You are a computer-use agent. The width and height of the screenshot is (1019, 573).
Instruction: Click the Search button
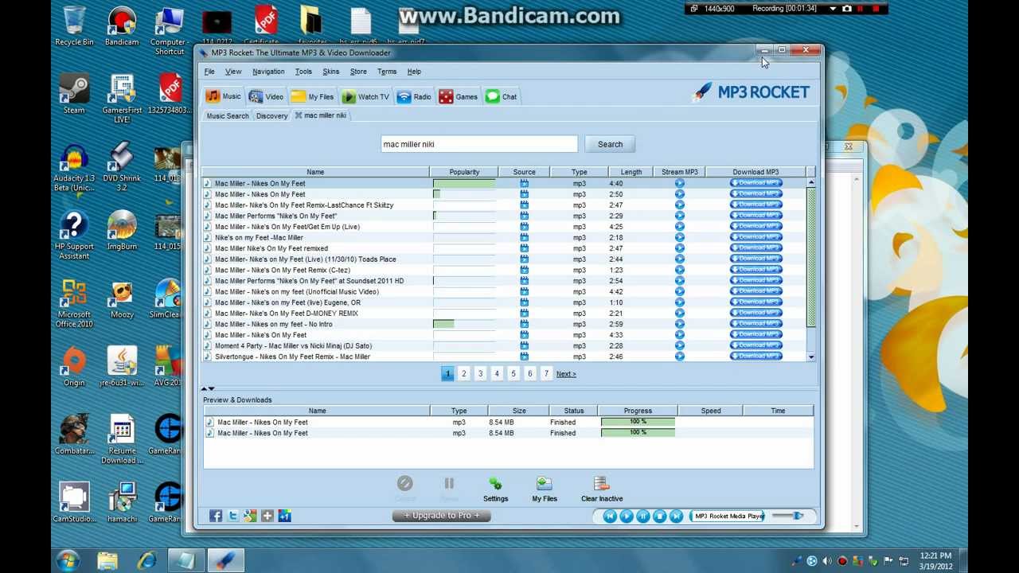[610, 144]
